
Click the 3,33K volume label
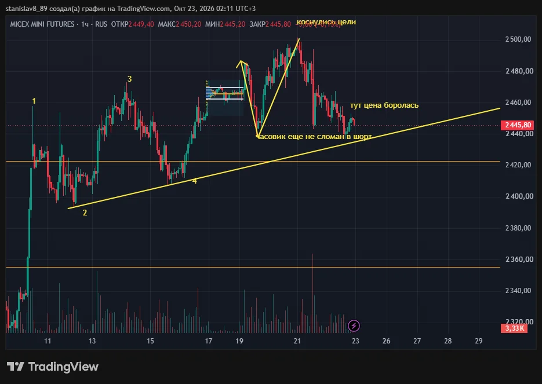pyautogui.click(x=514, y=328)
